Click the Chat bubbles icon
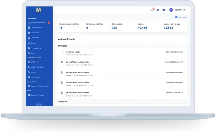Viewport: 216px width, 134px height. click(x=29, y=53)
